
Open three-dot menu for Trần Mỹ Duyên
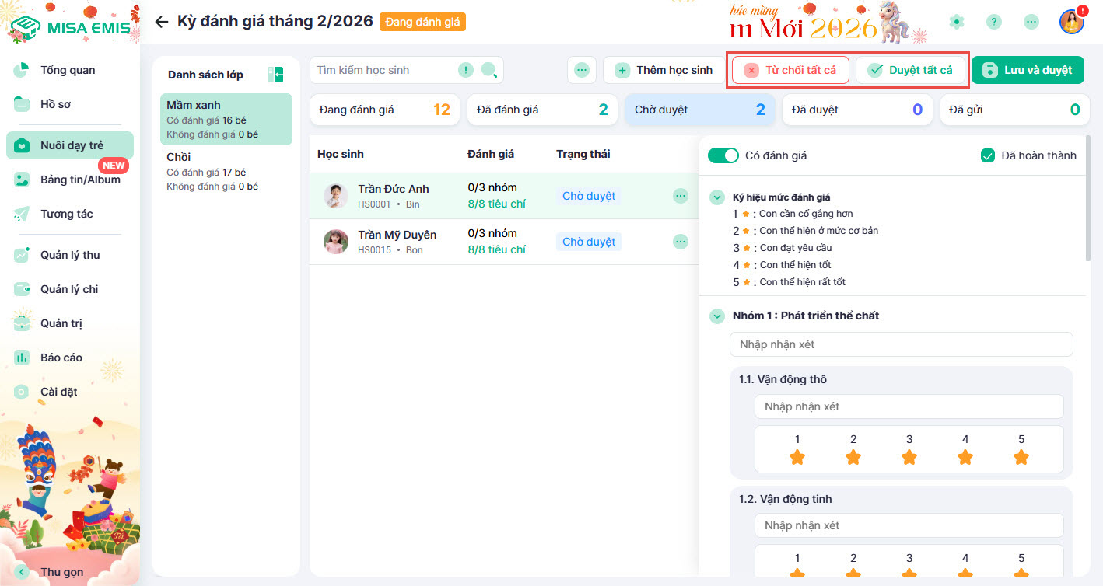coord(681,242)
